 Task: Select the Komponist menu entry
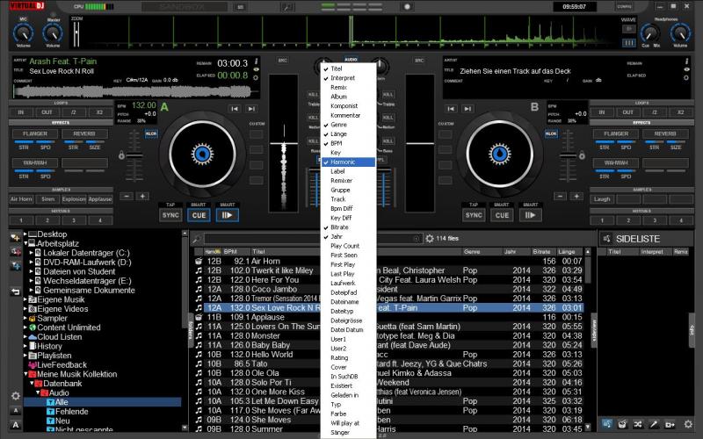[344, 105]
